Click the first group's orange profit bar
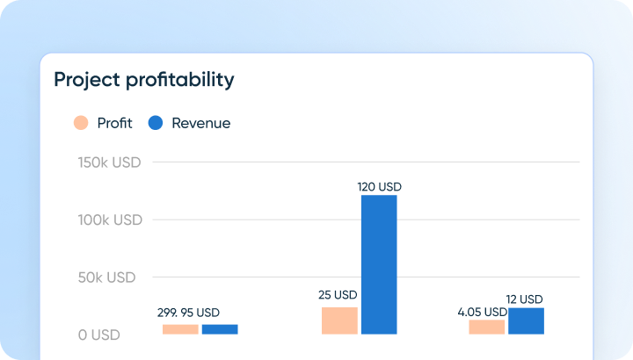The width and height of the screenshot is (633, 360). coord(180,329)
